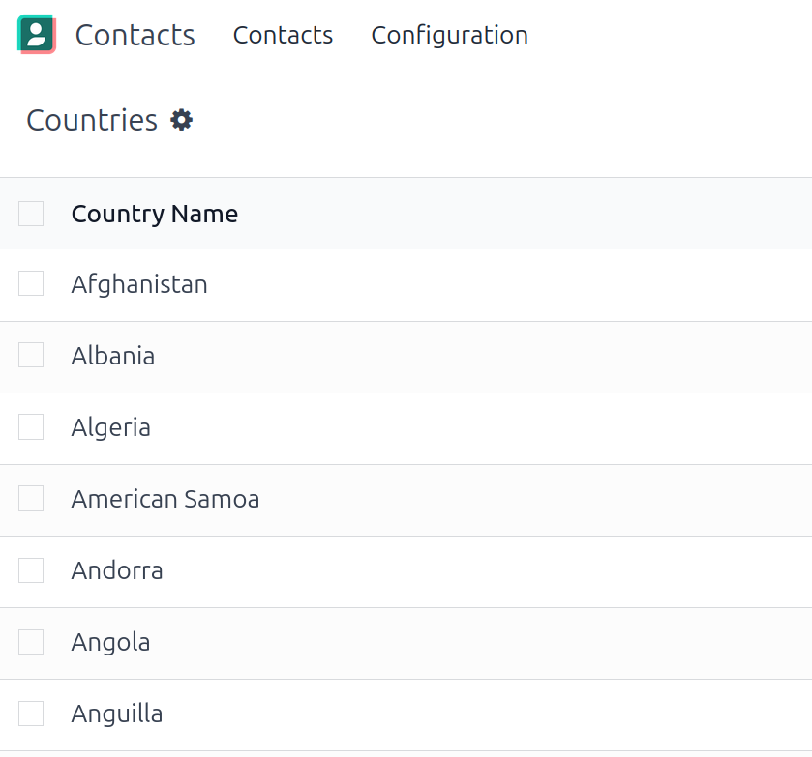Open the American Samoa record
812x757 pixels.
(x=165, y=499)
